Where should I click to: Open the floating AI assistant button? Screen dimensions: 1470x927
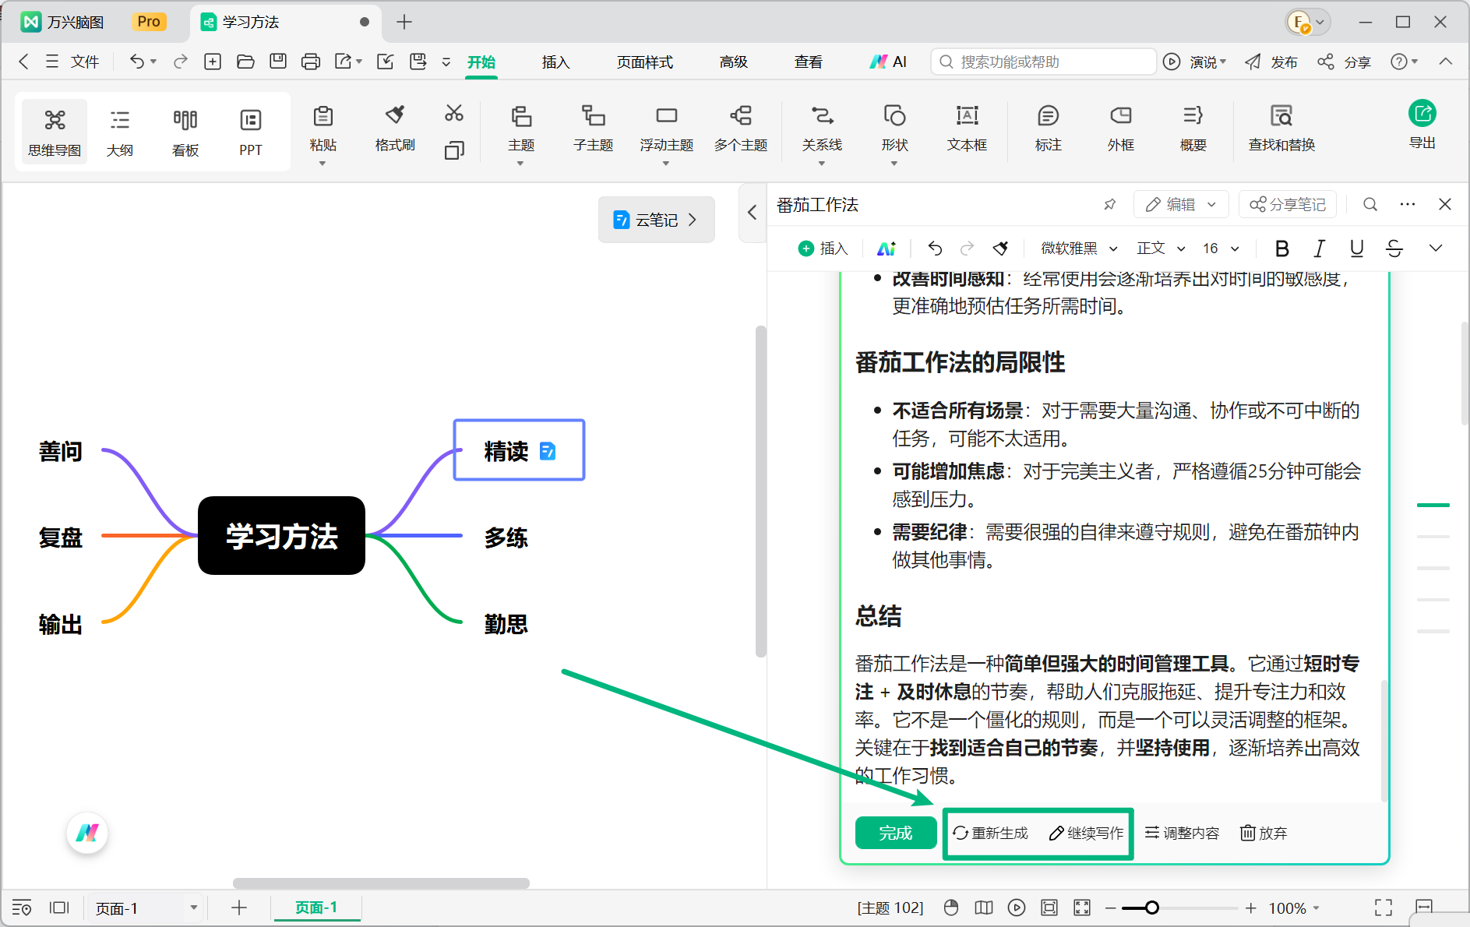[87, 833]
